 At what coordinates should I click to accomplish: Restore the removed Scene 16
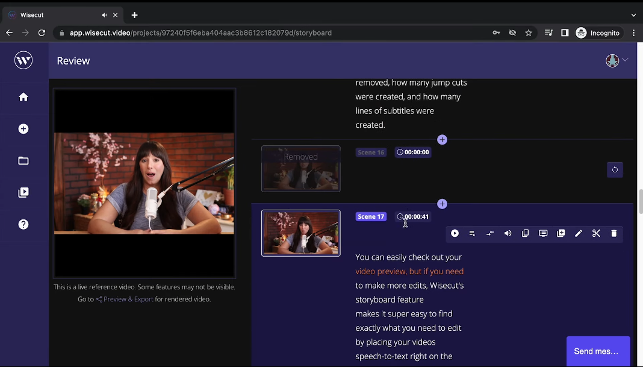[615, 169]
